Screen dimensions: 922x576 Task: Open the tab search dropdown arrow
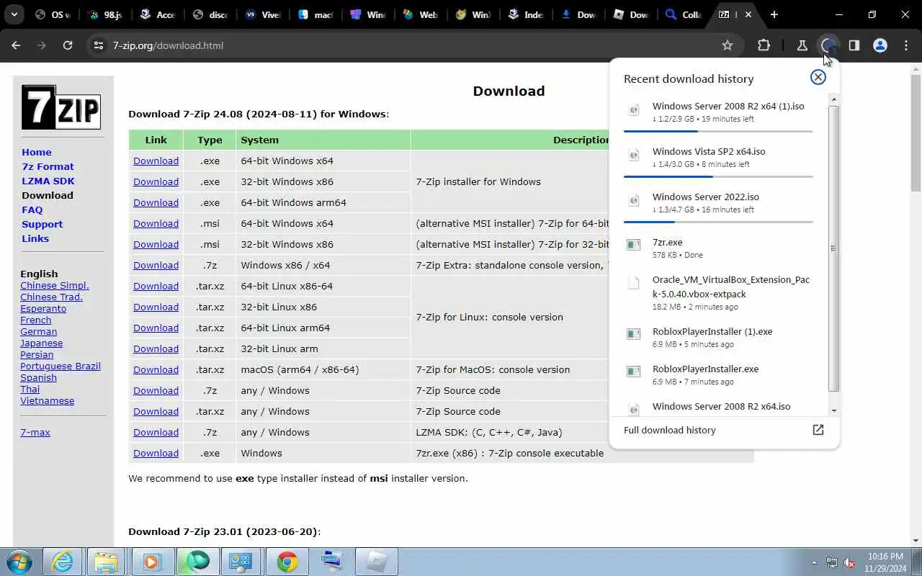(x=14, y=14)
